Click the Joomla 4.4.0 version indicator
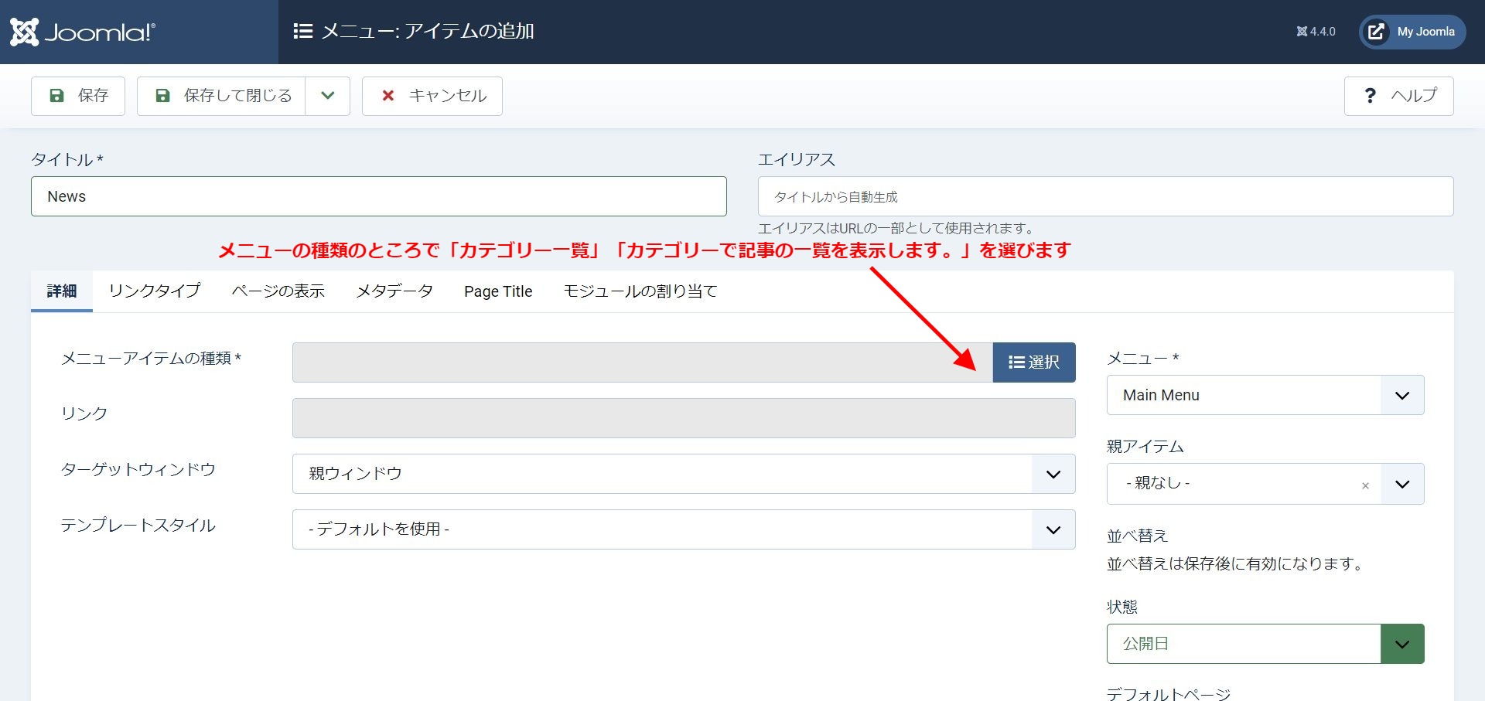Image resolution: width=1485 pixels, height=701 pixels. (1316, 32)
